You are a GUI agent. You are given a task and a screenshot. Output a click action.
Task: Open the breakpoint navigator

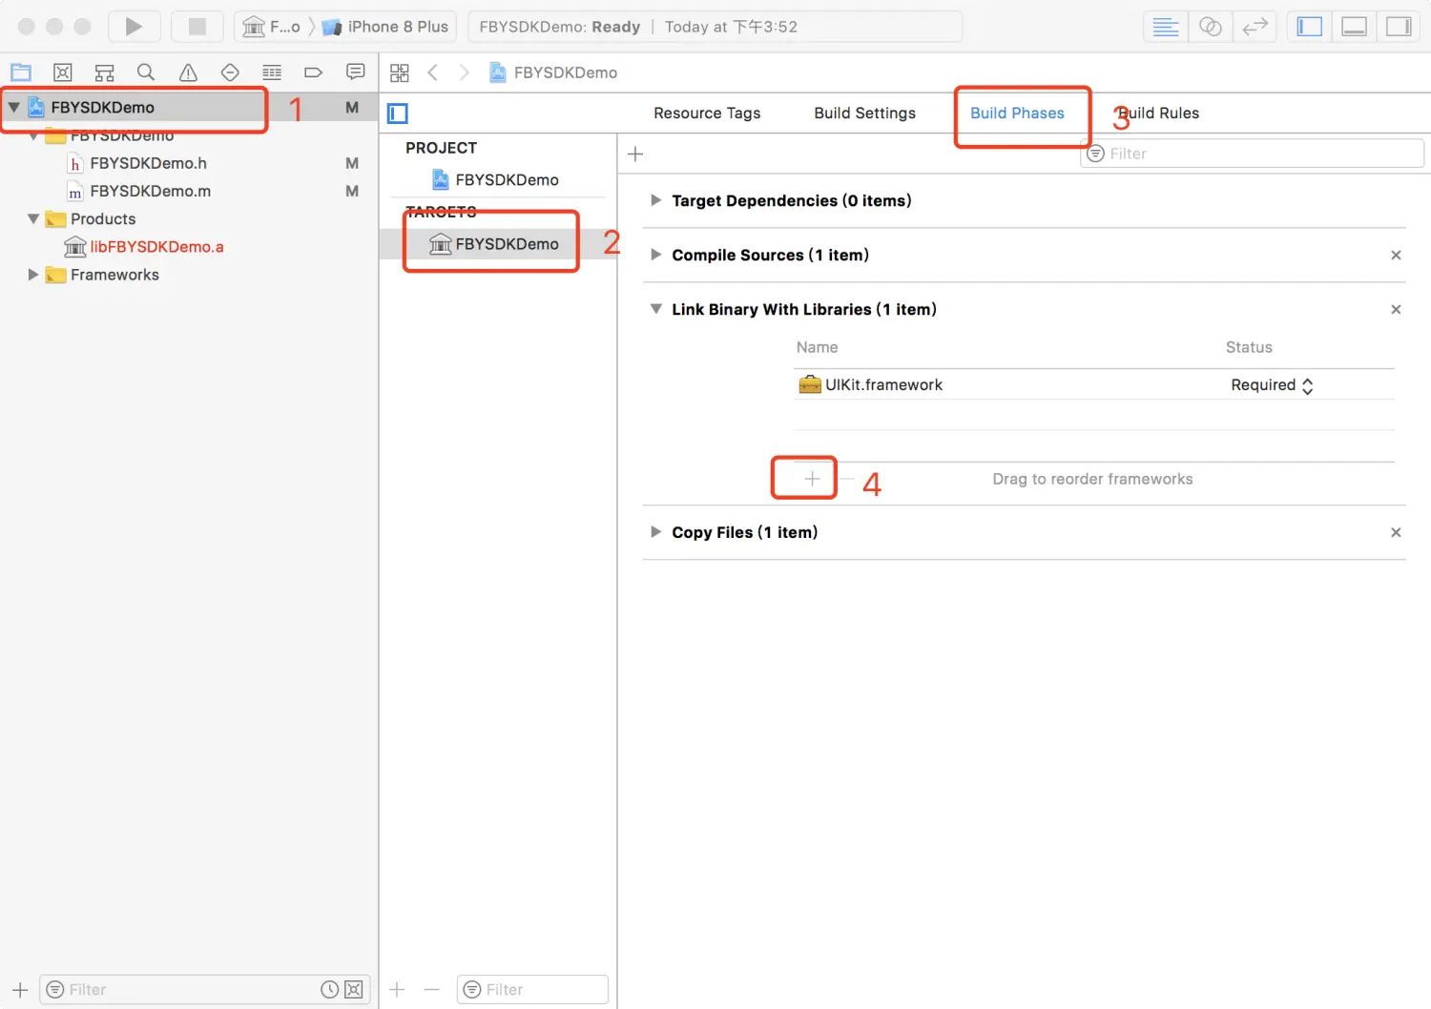[313, 72]
